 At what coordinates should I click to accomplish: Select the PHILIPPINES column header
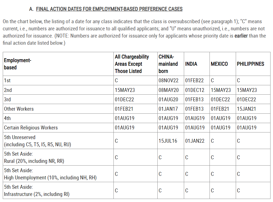(x=250, y=64)
